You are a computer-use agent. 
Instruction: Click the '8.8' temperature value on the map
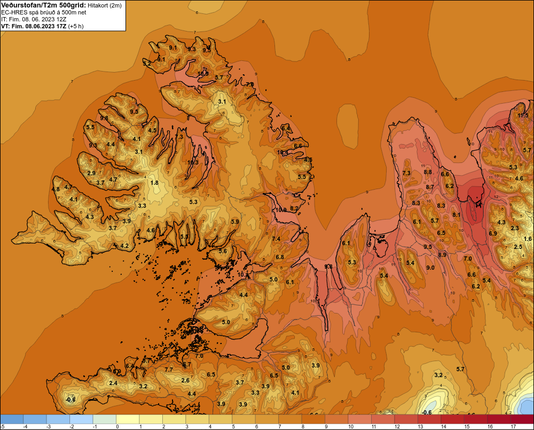tap(428, 173)
